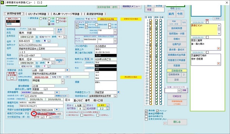Click 往療内訳 button
230x134 pixels.
pos(177,44)
